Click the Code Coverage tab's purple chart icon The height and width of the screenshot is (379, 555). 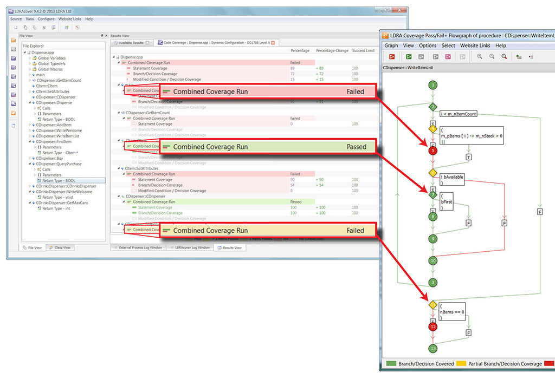click(160, 42)
